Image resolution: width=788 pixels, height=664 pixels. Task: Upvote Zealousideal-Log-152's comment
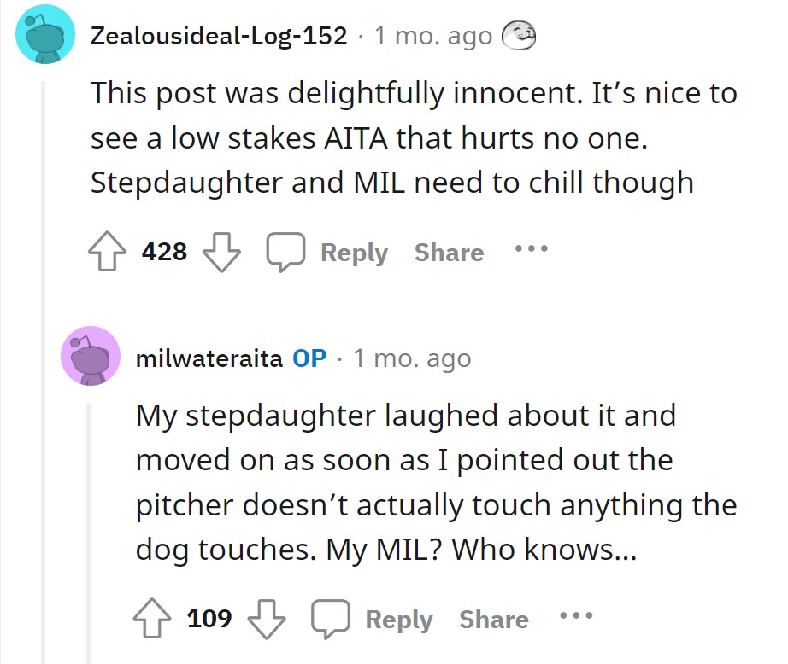(107, 252)
